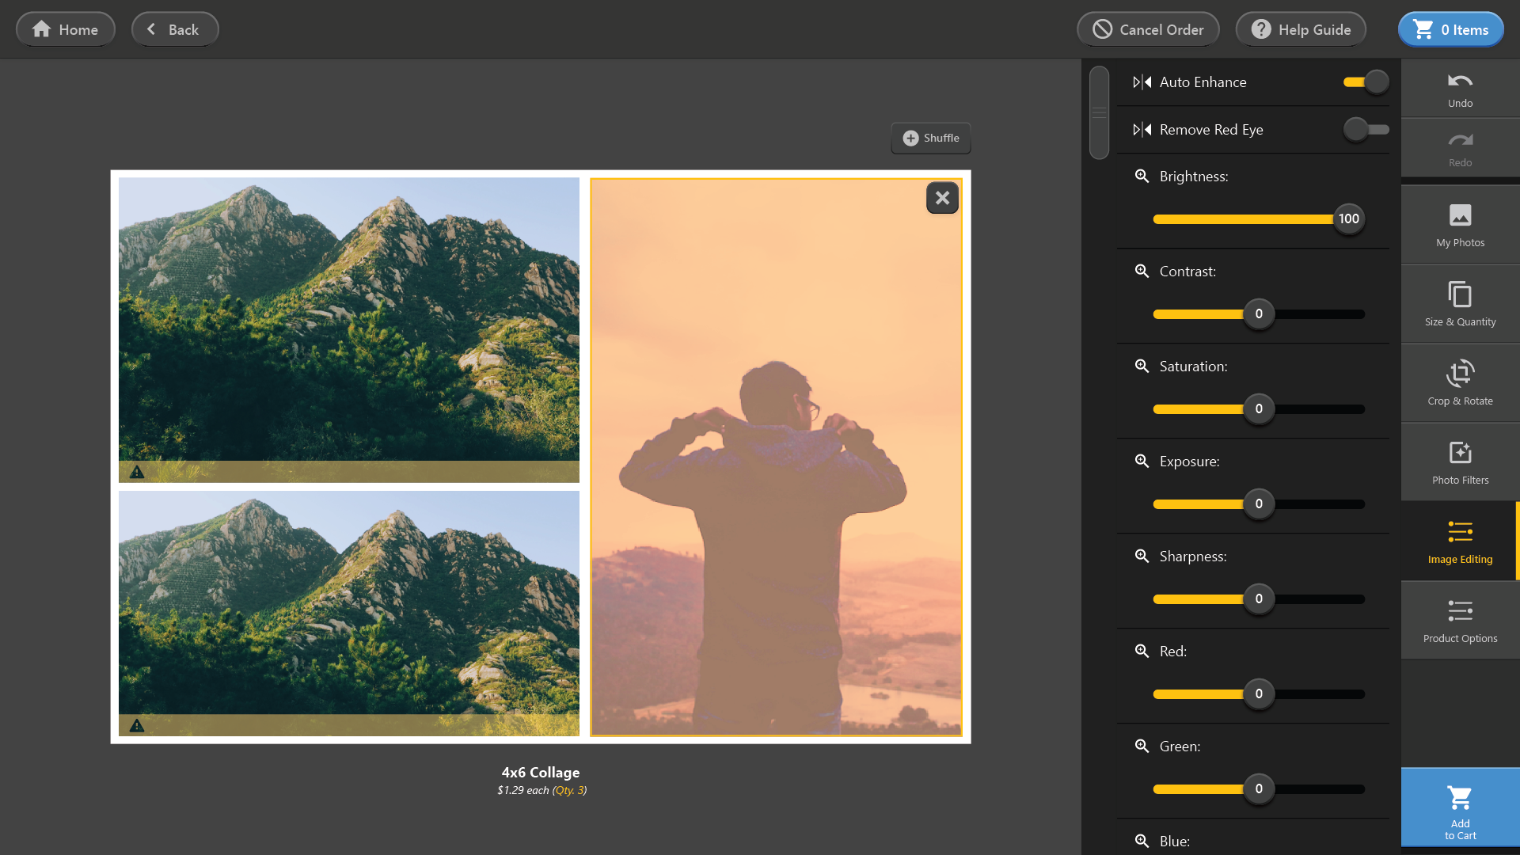Click the magnifier icon next to Blue
This screenshot has height=855, width=1520.
point(1142,841)
